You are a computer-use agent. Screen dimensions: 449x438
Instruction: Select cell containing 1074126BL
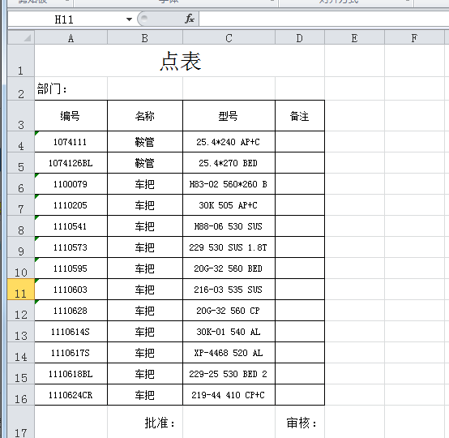tap(71, 163)
